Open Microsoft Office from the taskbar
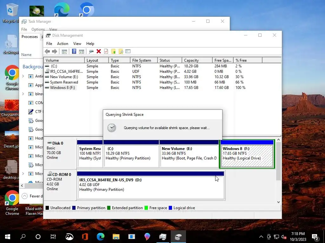 tap(85, 237)
